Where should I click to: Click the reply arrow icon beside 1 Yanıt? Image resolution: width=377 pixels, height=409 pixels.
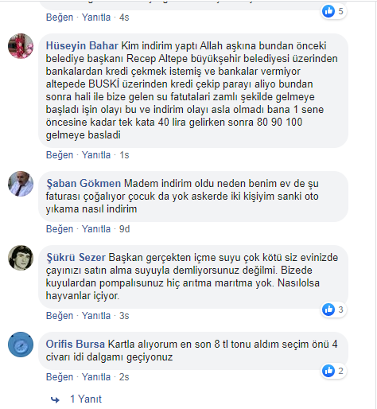click(55, 399)
